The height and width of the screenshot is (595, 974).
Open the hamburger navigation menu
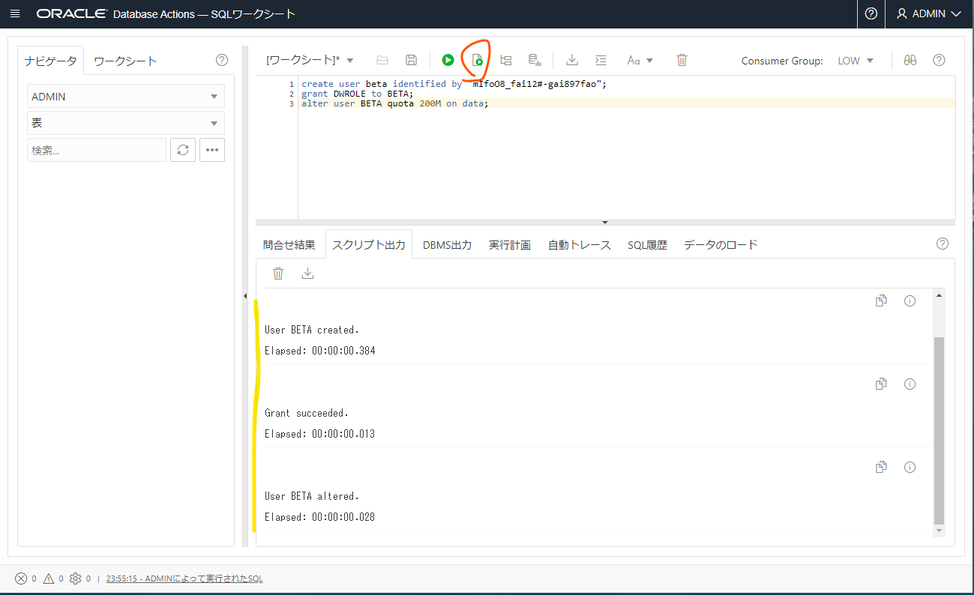click(x=15, y=13)
